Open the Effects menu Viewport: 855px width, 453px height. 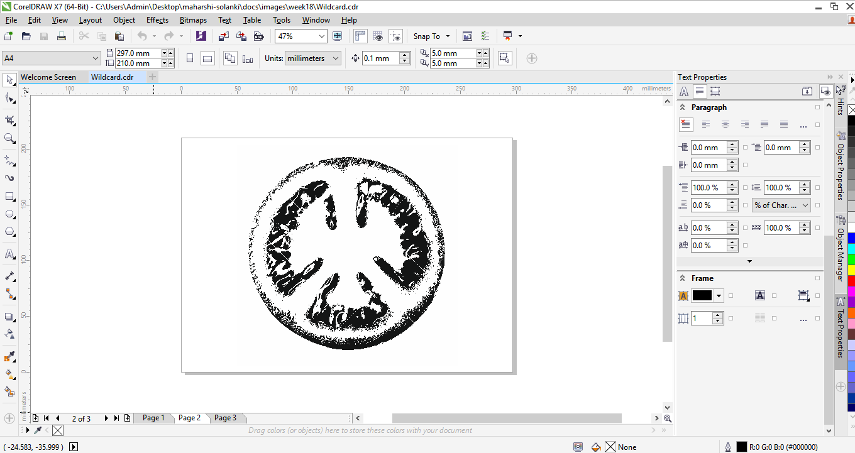coord(157,20)
